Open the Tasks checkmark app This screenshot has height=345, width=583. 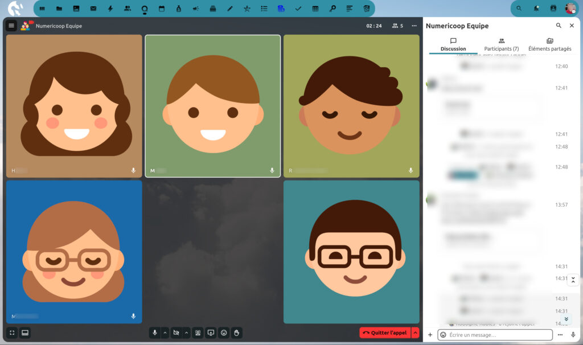(x=298, y=9)
